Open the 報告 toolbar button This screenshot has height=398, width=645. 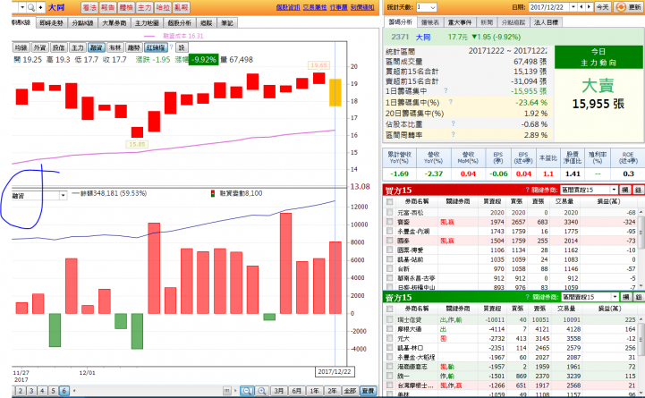pos(107,7)
